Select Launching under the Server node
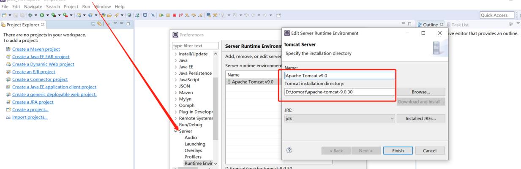Viewport: 521px width, 169px height. pyautogui.click(x=195, y=144)
